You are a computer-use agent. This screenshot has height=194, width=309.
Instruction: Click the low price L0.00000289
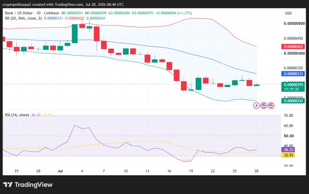tap(119, 13)
